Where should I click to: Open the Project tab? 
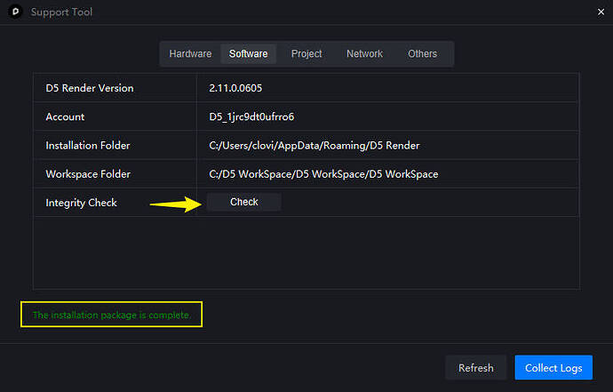(306, 53)
